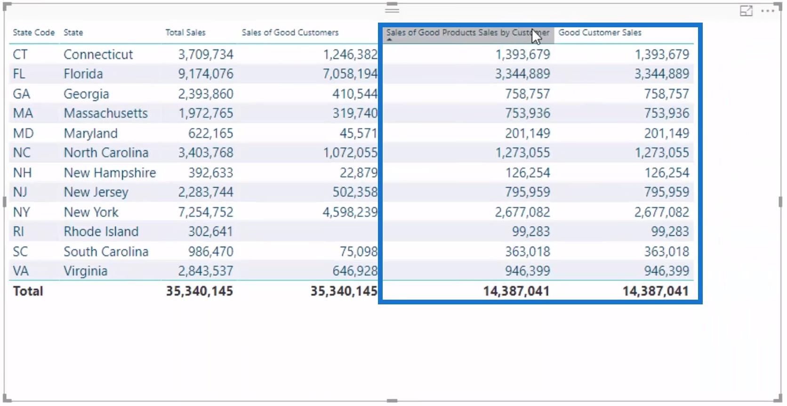Click Good Customers value 4,598,239
787x406 pixels.
coord(350,212)
